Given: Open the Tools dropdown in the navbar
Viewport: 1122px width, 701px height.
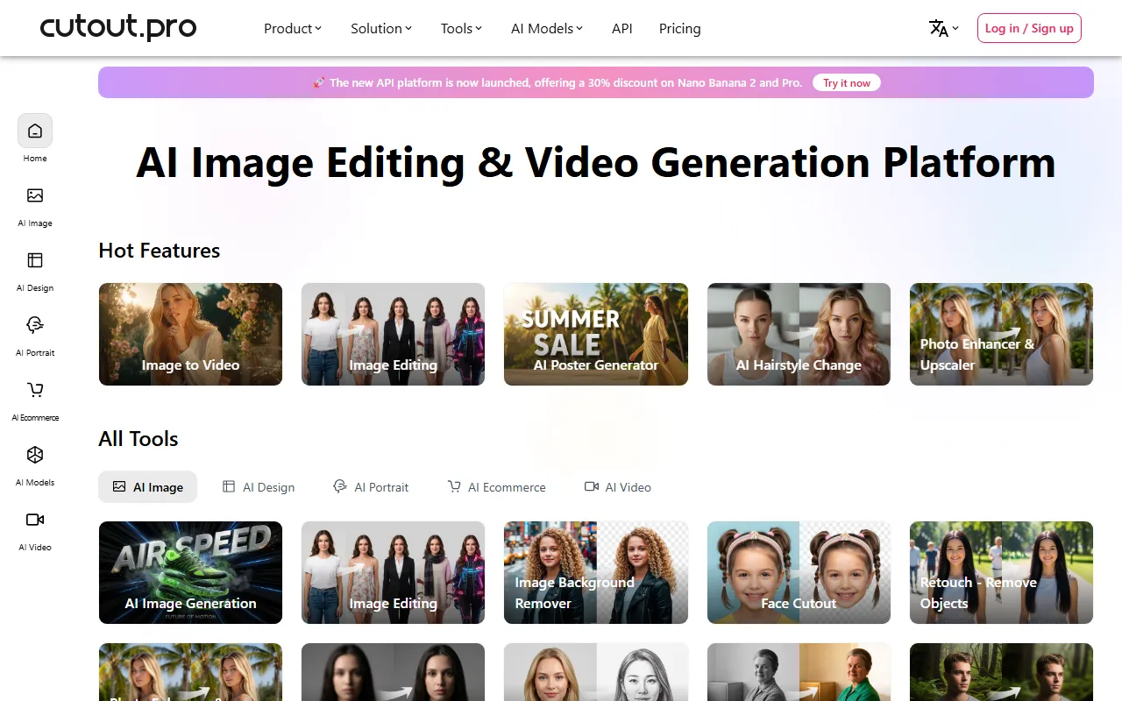Looking at the screenshot, I should click(461, 28).
